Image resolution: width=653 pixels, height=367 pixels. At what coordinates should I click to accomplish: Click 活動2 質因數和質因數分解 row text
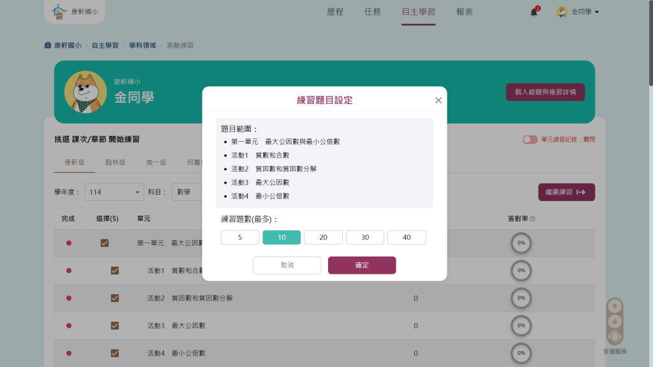coord(190,298)
